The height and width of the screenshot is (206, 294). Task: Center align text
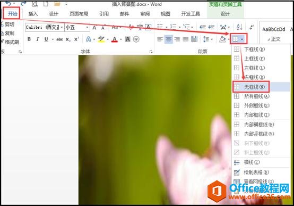[169, 39]
